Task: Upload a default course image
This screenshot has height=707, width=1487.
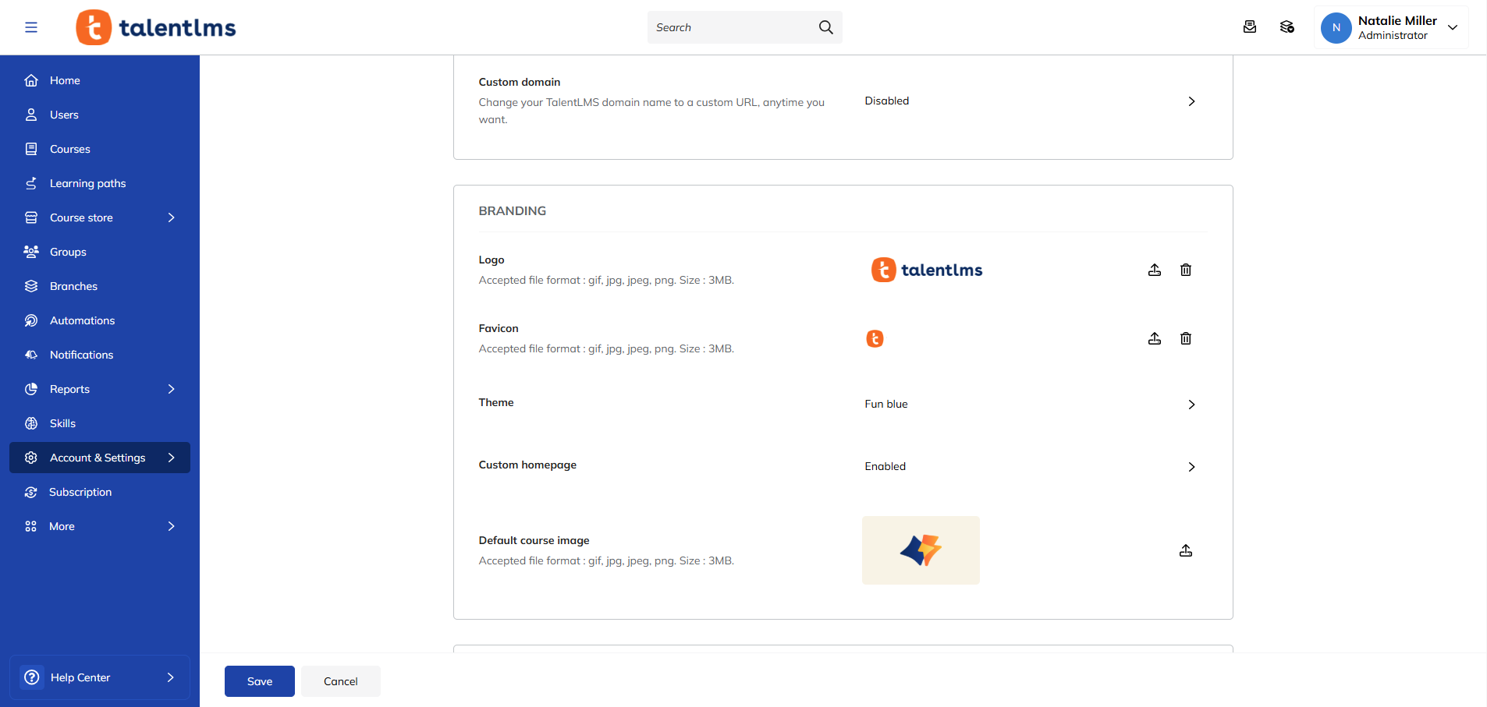Action: (1186, 550)
